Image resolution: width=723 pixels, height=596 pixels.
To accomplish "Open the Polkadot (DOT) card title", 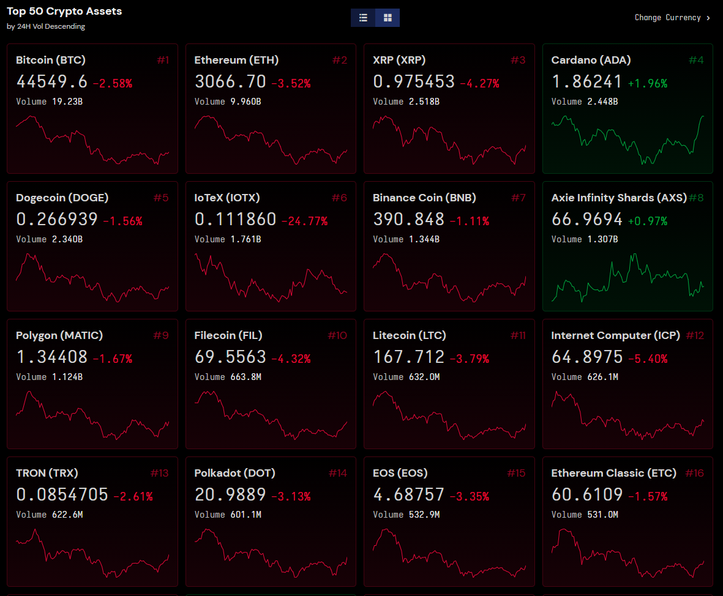I will tap(234, 473).
